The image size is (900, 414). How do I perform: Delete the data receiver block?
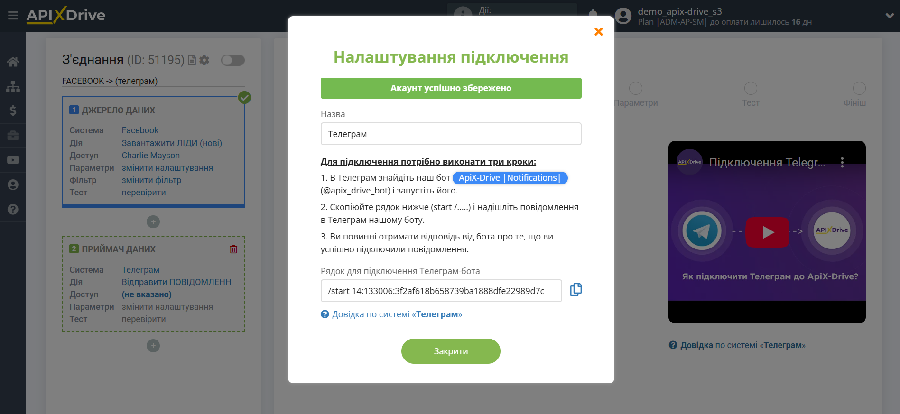point(233,249)
